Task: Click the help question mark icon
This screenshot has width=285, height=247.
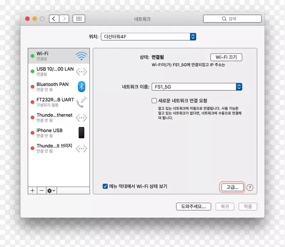Action: pyautogui.click(x=250, y=187)
